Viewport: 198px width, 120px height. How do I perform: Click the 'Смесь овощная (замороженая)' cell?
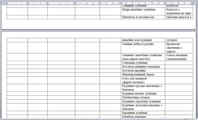click(177, 57)
